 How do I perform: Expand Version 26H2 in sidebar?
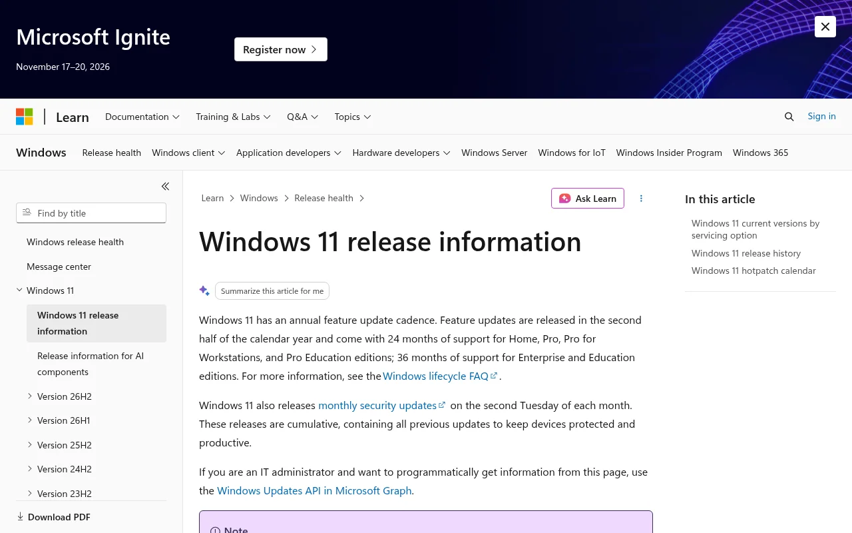(30, 396)
